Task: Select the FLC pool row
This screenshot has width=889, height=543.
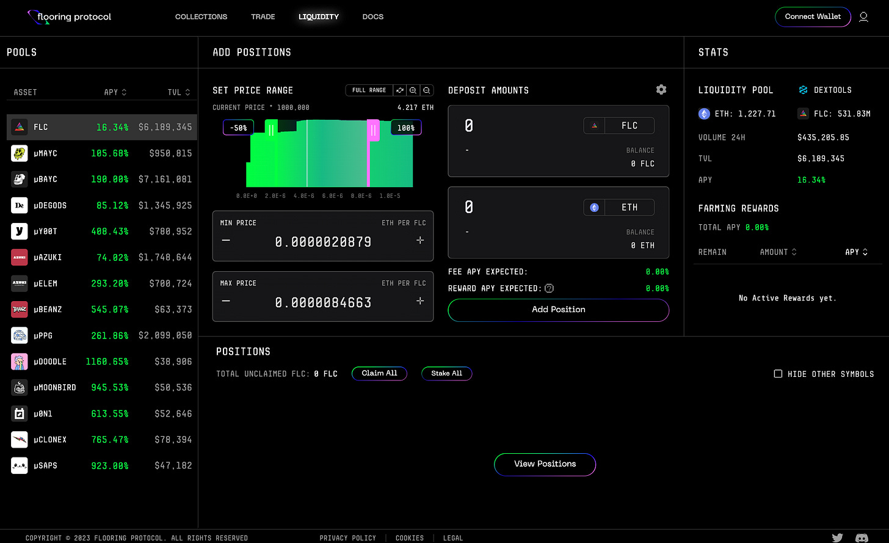Action: pyautogui.click(x=102, y=127)
